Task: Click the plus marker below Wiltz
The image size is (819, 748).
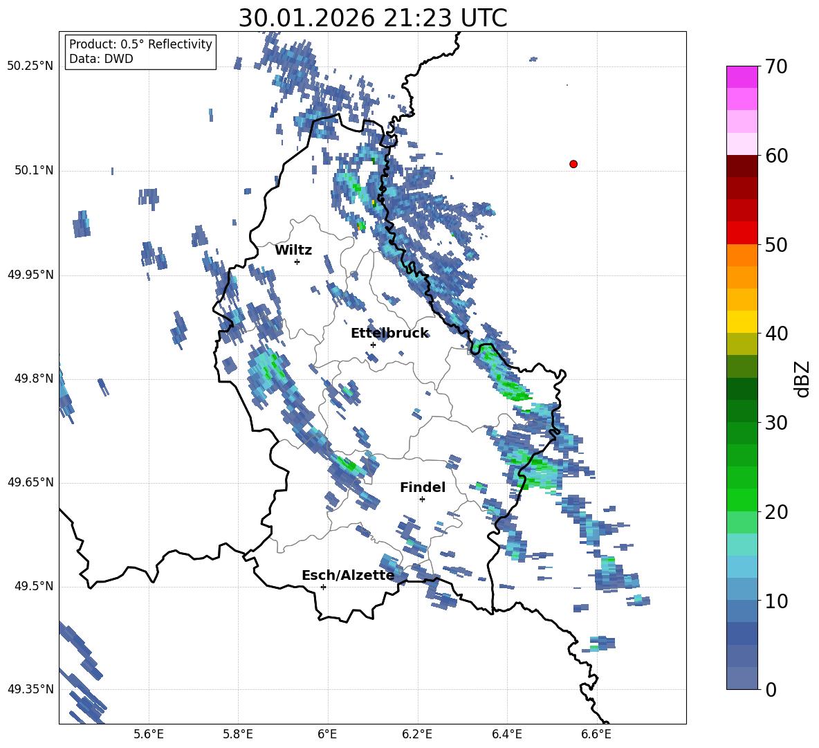Action: (297, 262)
